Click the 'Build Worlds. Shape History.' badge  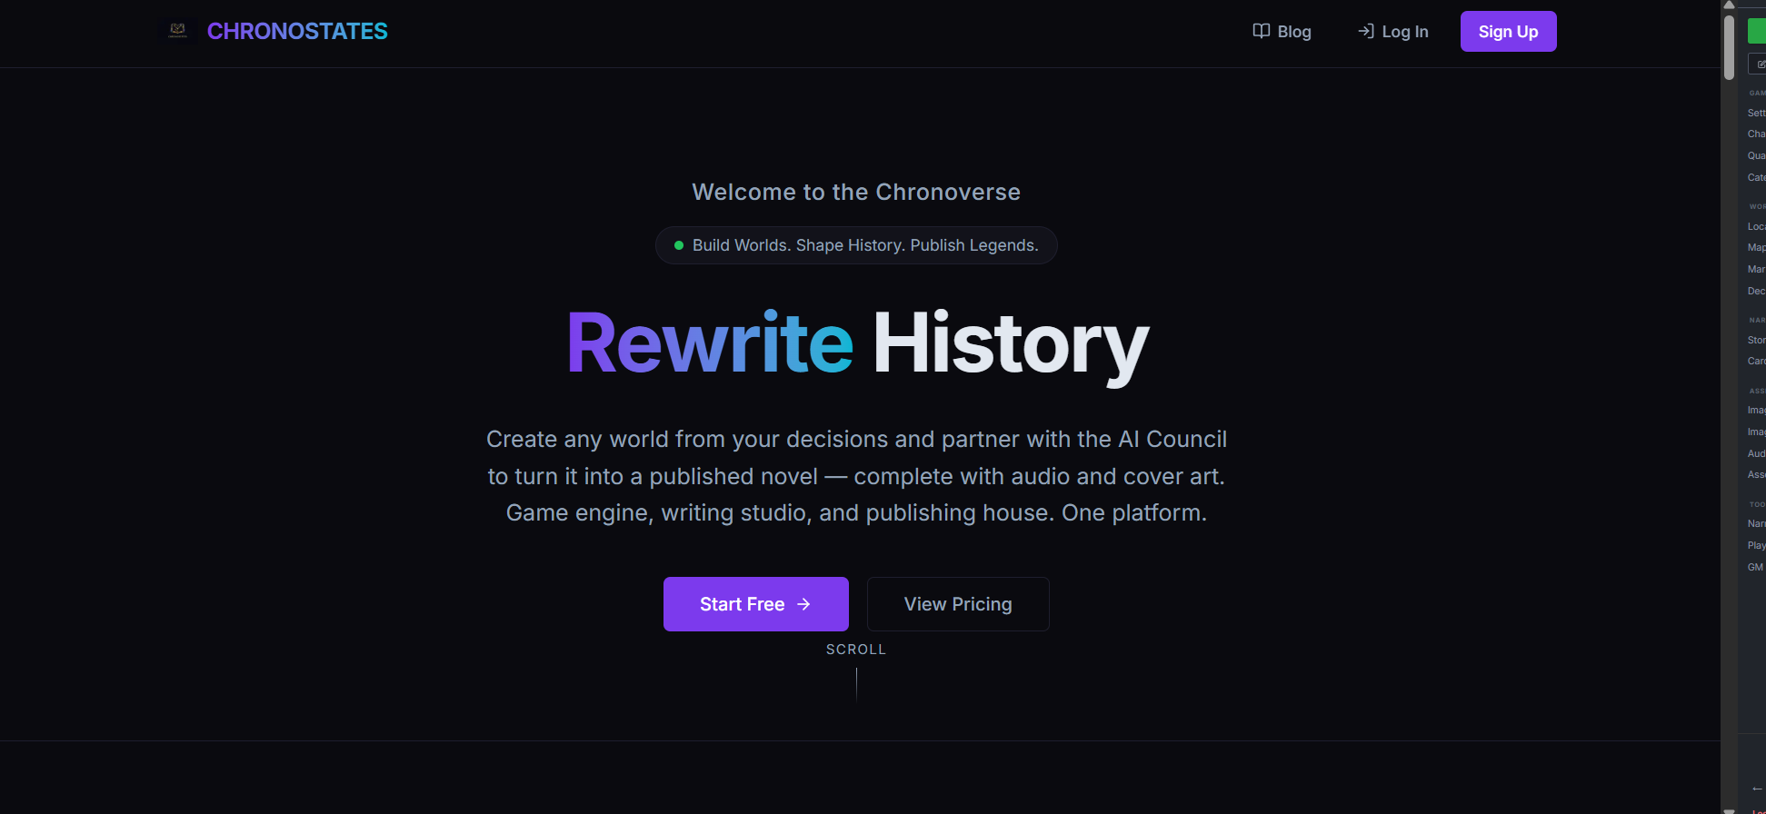855,245
